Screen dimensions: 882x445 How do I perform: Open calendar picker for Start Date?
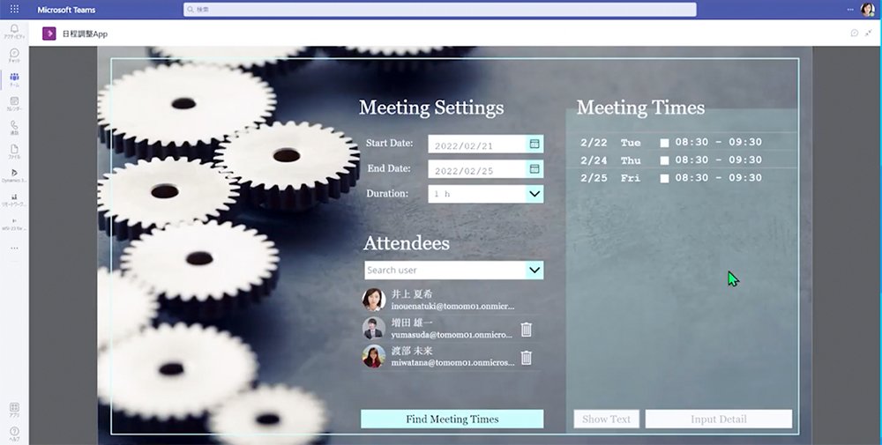[534, 144]
